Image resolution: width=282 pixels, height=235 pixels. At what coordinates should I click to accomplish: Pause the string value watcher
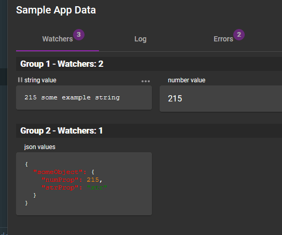(20, 80)
